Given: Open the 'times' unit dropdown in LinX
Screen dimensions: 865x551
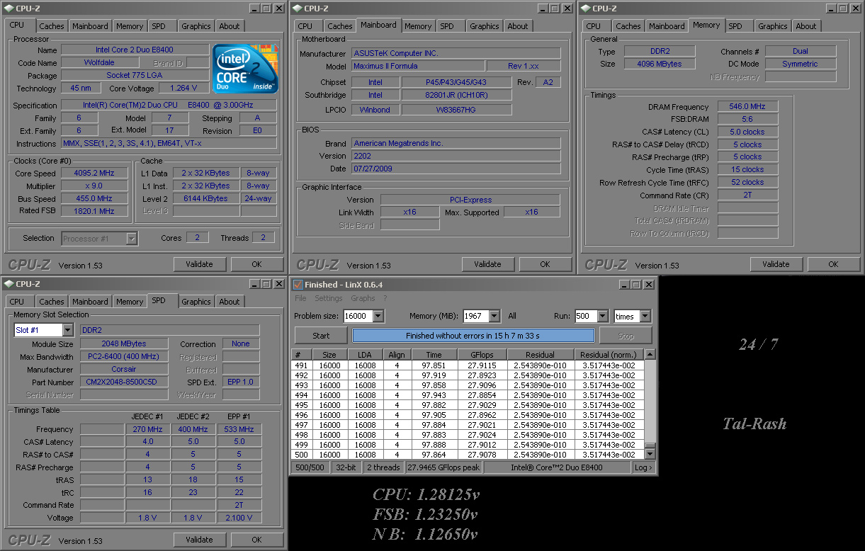Looking at the screenshot, I should click(x=645, y=317).
